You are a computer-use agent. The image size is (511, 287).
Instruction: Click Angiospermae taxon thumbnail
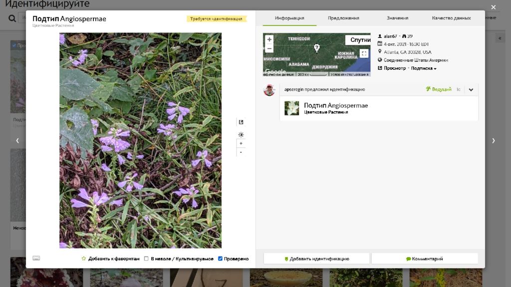tap(291, 108)
